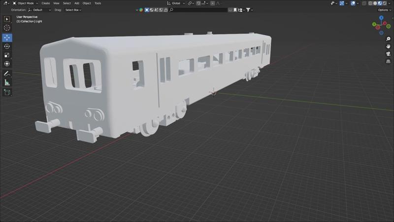
Task: Switch perspective/orthographic grid icon
Action: click(x=388, y=61)
